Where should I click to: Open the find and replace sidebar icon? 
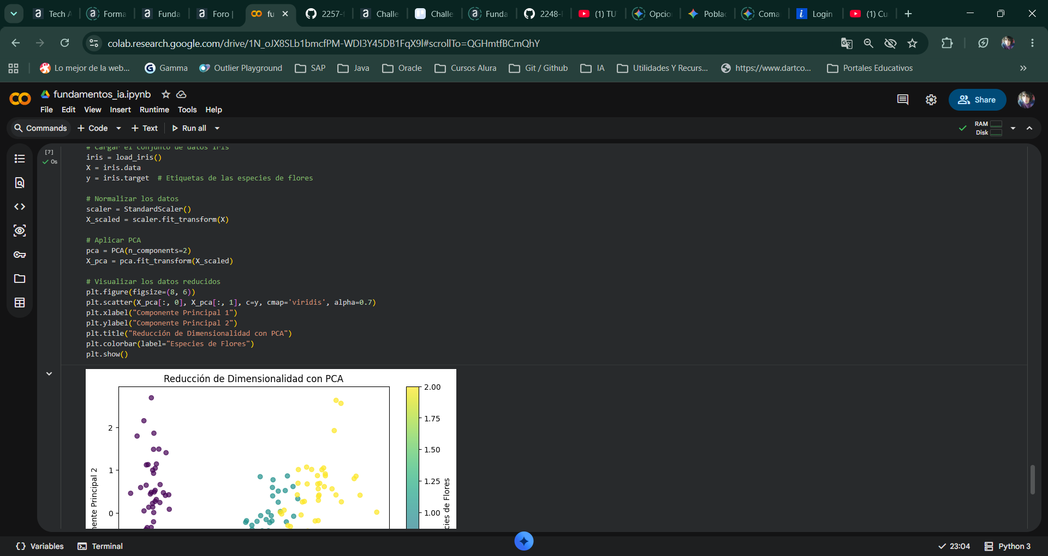(x=20, y=183)
